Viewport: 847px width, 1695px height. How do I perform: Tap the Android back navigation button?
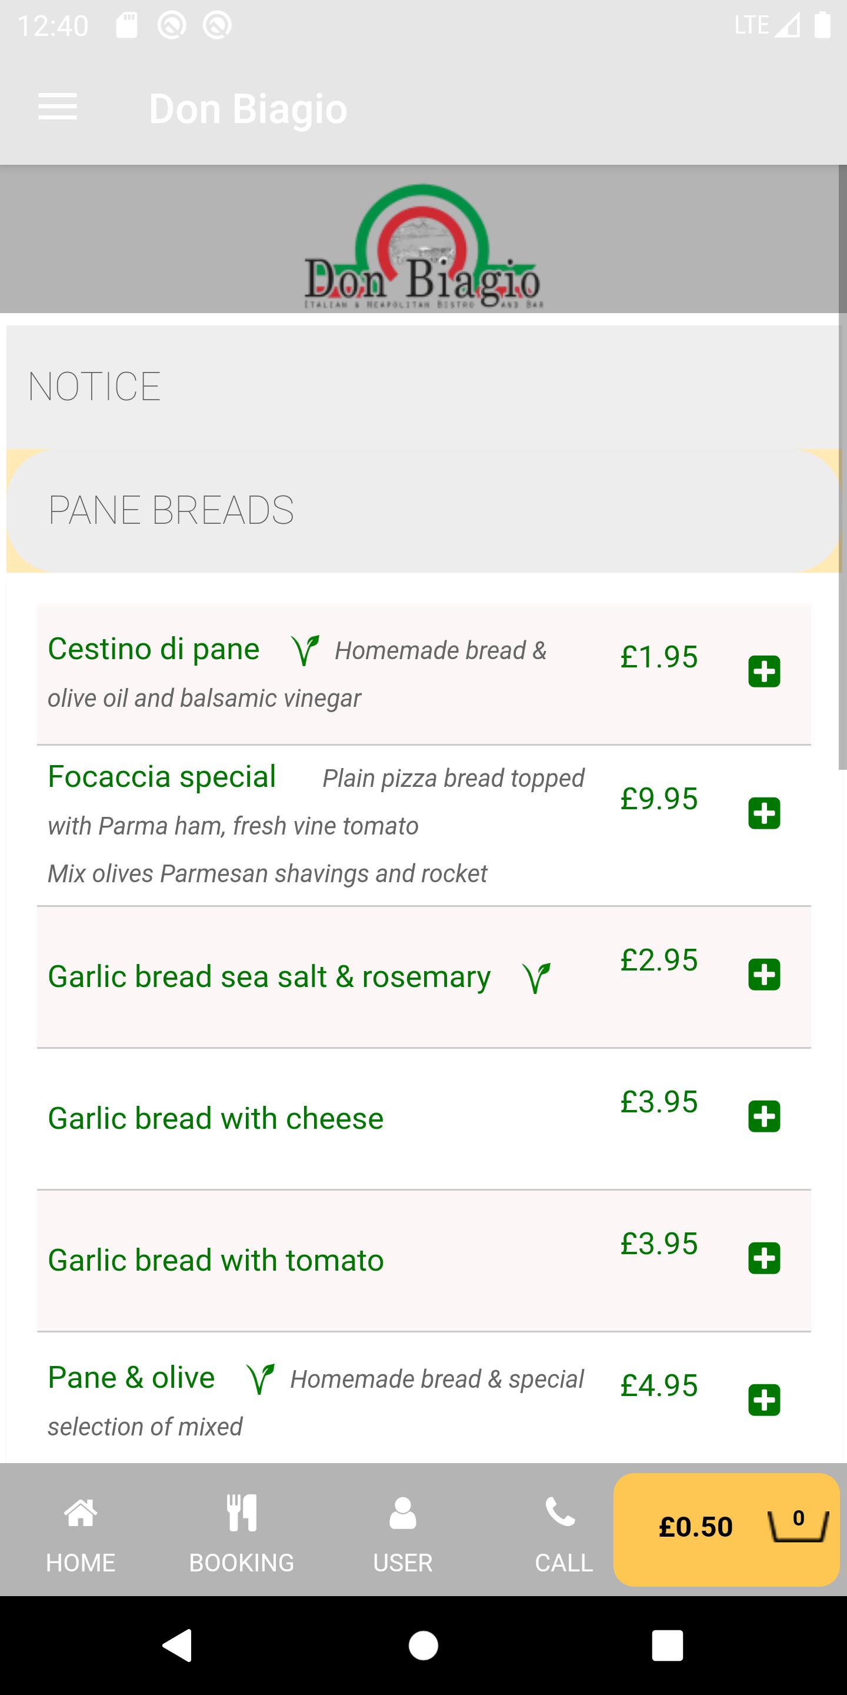[x=178, y=1646]
